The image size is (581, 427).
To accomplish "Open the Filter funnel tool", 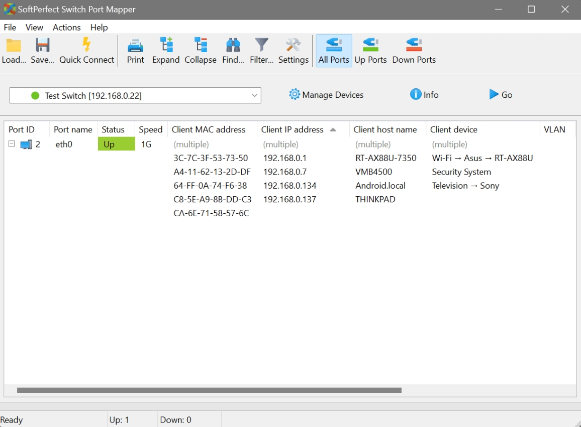I will [x=261, y=46].
